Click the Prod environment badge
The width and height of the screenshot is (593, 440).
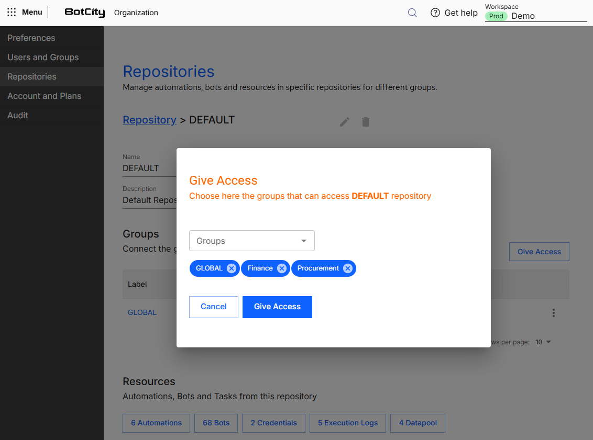(496, 16)
